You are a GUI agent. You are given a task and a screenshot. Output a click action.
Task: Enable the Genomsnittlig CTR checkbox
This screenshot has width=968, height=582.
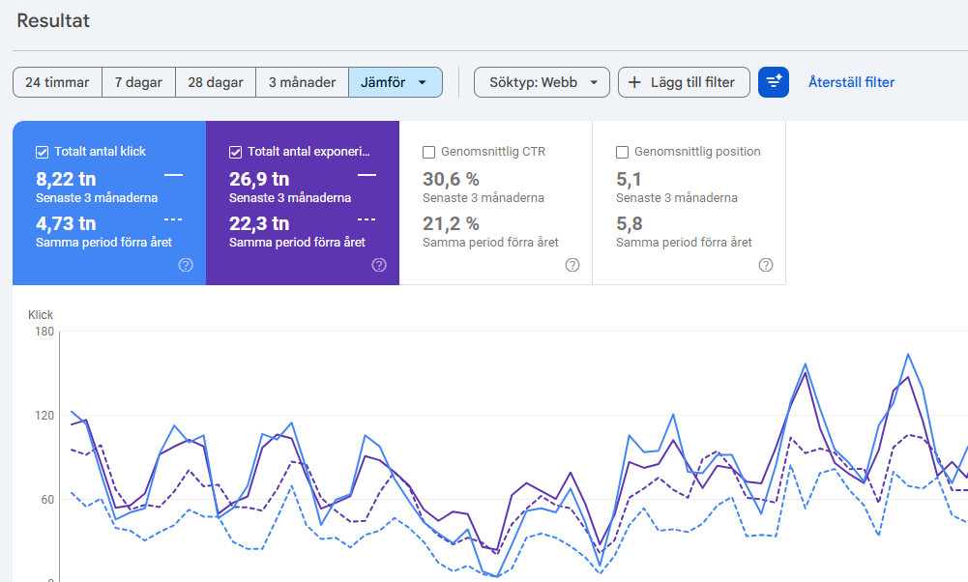pyautogui.click(x=429, y=152)
